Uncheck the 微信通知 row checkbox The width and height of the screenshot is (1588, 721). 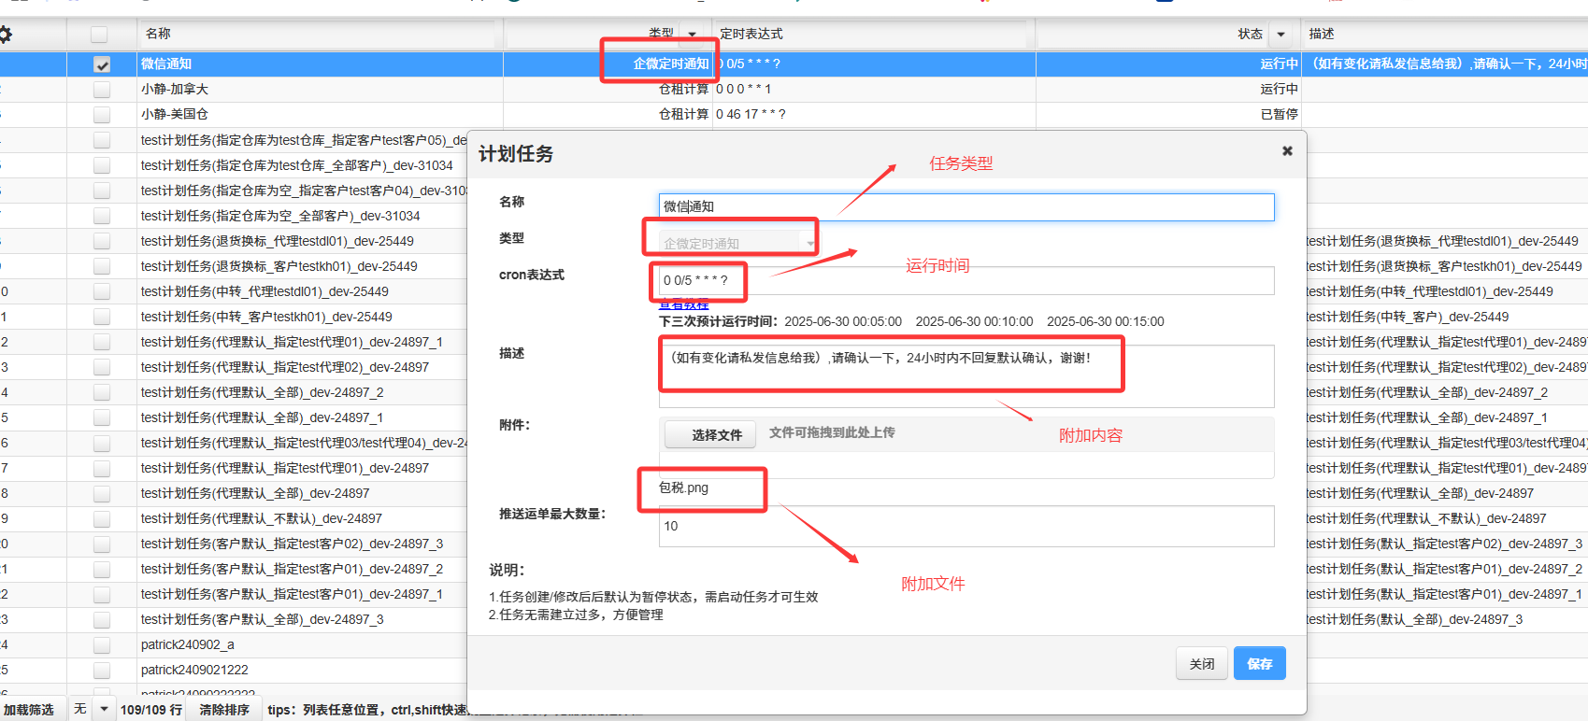[x=102, y=64]
